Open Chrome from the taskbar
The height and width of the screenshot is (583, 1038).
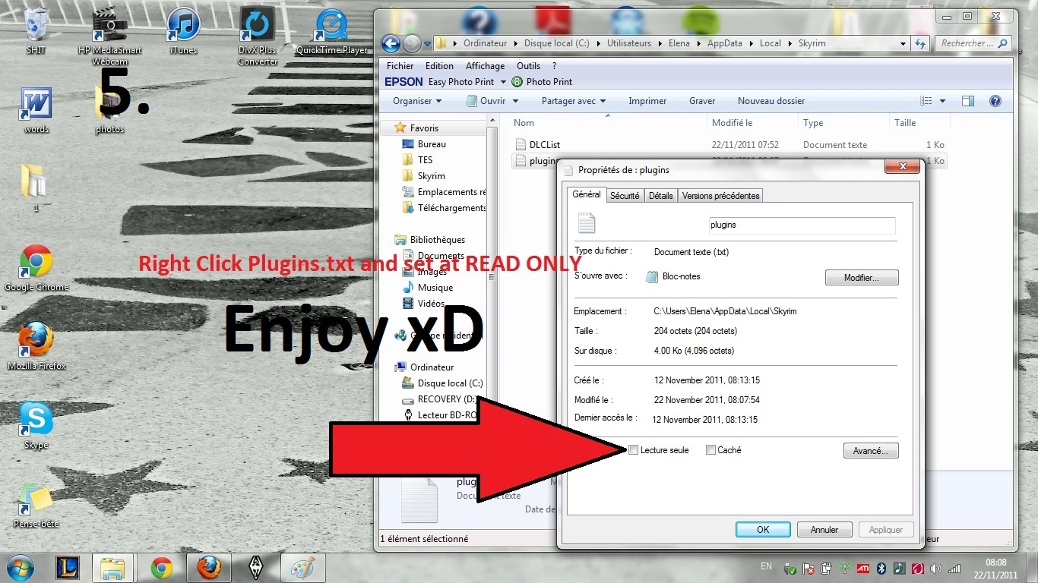(161, 568)
